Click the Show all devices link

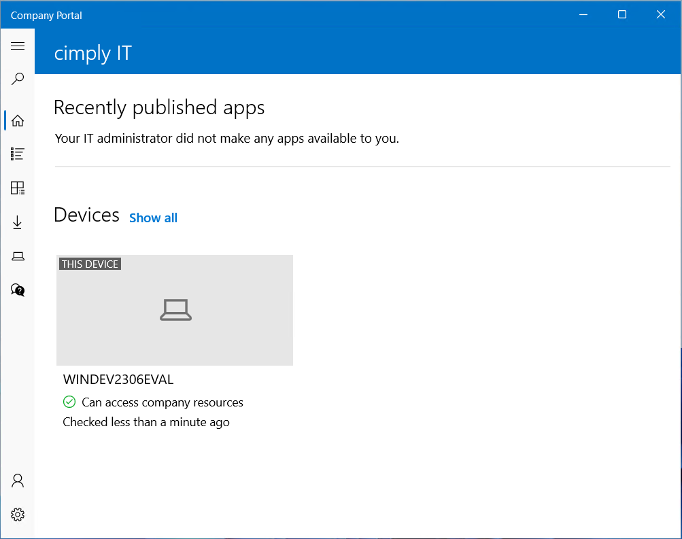coord(153,218)
